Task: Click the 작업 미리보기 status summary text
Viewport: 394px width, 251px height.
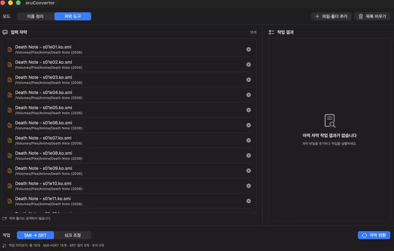Action: (x=56, y=245)
